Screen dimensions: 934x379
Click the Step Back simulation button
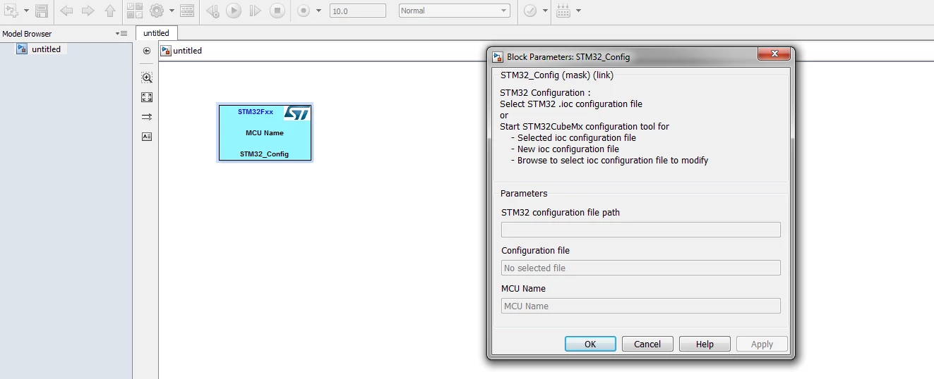pyautogui.click(x=212, y=11)
